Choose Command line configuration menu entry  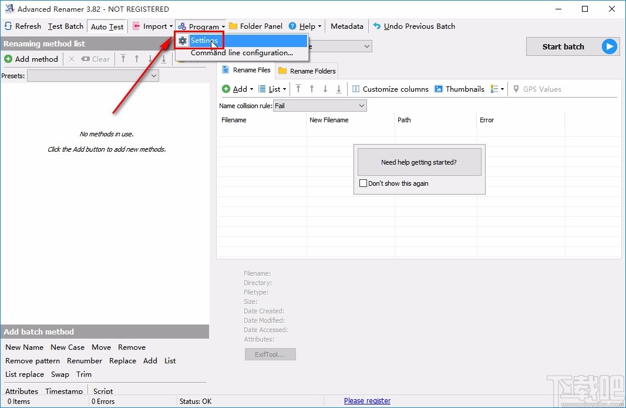pyautogui.click(x=241, y=53)
